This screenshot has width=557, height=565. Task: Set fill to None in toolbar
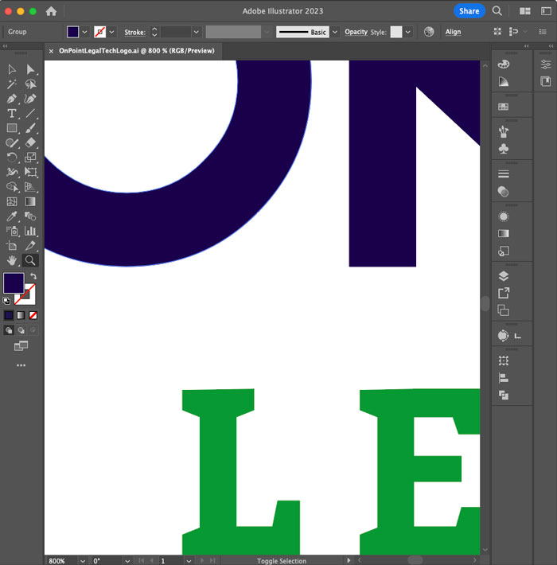(33, 315)
